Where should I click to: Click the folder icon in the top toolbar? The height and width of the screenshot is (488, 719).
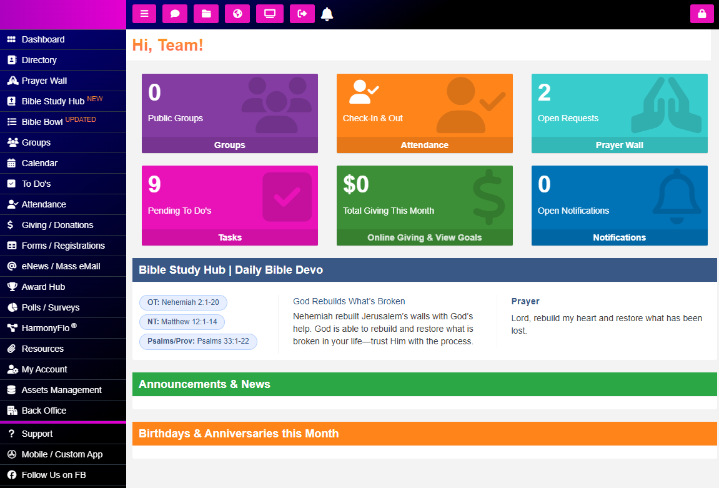click(206, 13)
